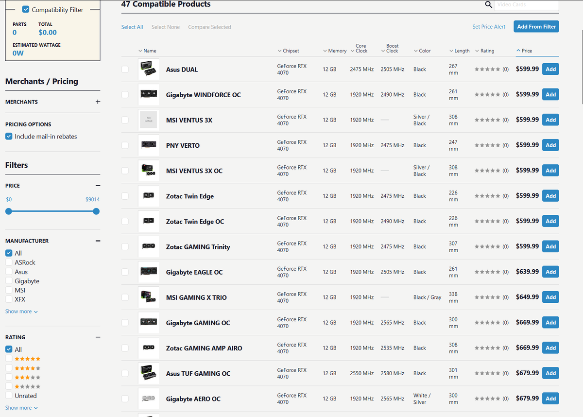Uncheck the All manufacturers checkbox
The width and height of the screenshot is (583, 417).
pyautogui.click(x=9, y=253)
